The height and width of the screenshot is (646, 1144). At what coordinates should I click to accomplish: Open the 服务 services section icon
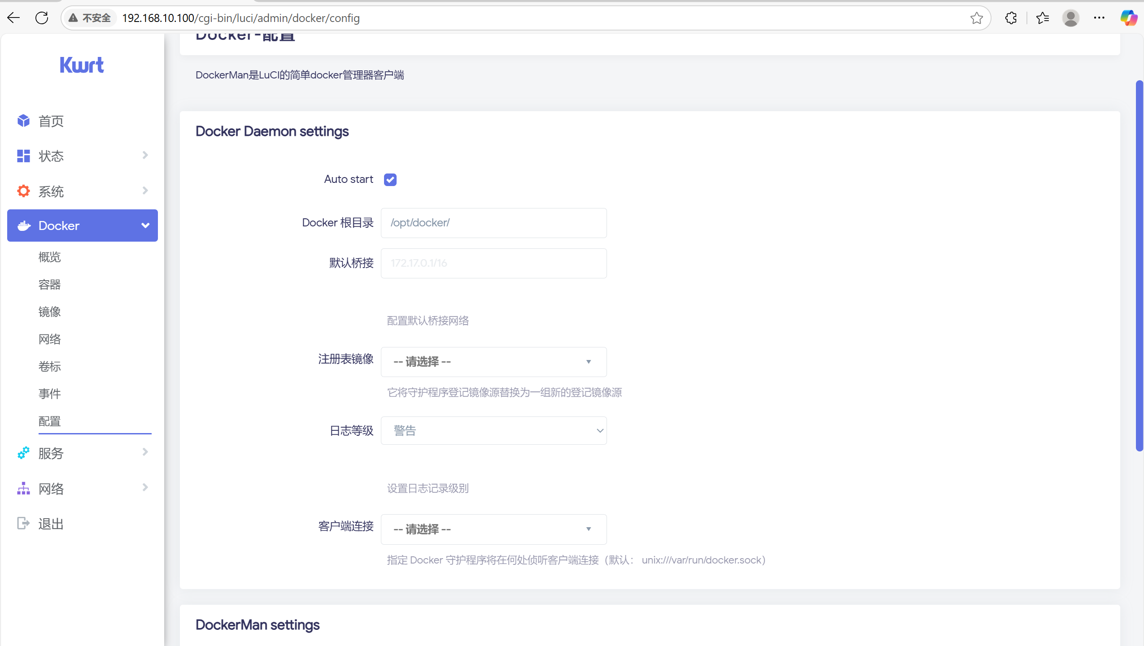pos(23,453)
